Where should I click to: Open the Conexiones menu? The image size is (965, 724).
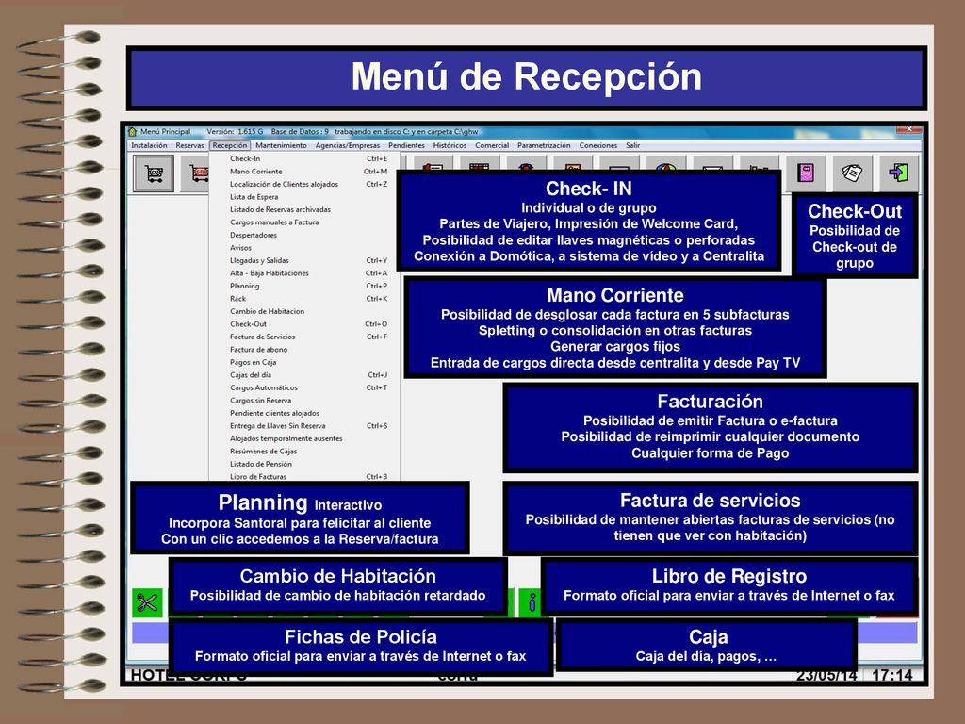(597, 146)
